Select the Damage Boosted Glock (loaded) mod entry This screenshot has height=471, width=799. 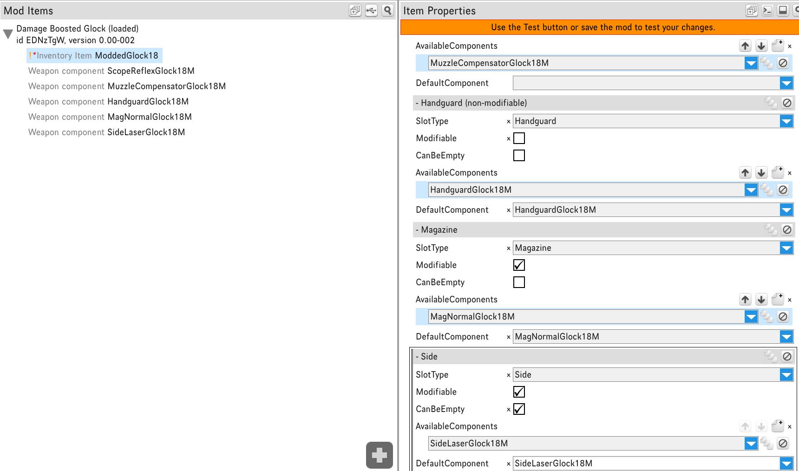pyautogui.click(x=78, y=34)
